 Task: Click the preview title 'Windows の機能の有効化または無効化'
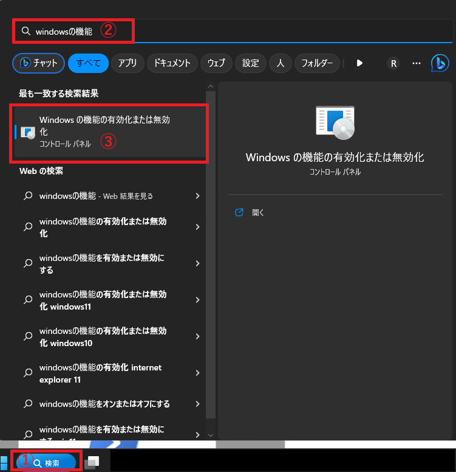335,157
